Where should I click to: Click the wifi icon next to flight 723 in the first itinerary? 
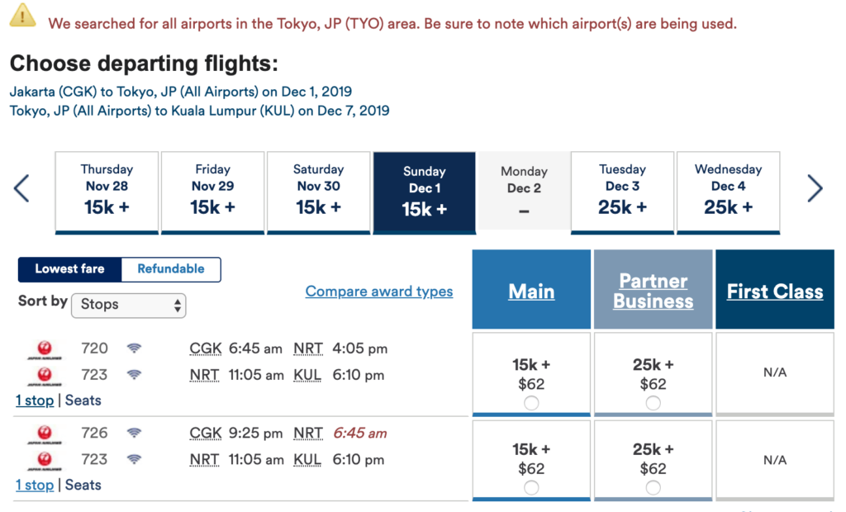pos(134,374)
